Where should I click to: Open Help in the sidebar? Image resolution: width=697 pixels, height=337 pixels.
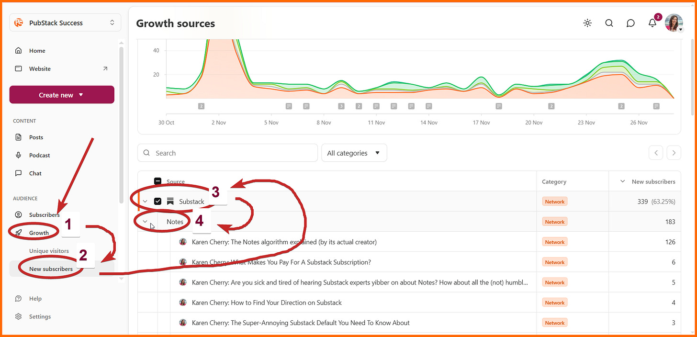click(35, 299)
